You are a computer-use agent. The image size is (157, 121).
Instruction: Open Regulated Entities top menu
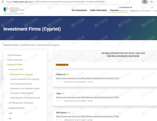(x=118, y=10)
